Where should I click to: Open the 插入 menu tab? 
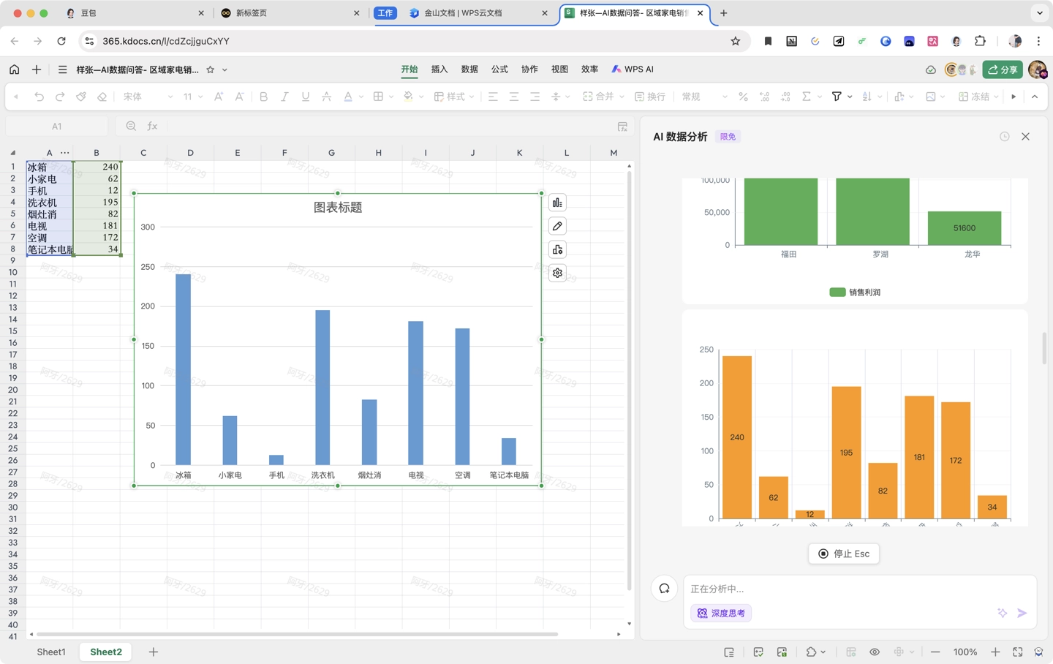[x=439, y=69]
